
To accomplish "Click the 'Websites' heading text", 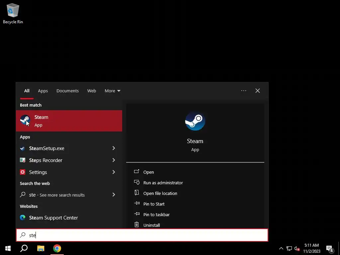I will click(29, 207).
